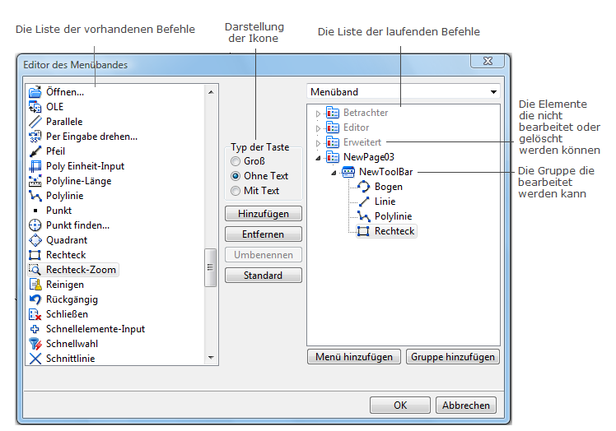Image resolution: width=616 pixels, height=431 pixels.
Task: Click the command list scrollbar down arrow
Action: coord(211,359)
